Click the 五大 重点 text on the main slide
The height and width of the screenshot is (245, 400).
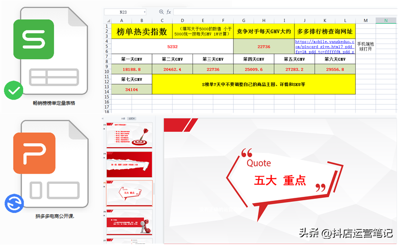[x=280, y=181]
